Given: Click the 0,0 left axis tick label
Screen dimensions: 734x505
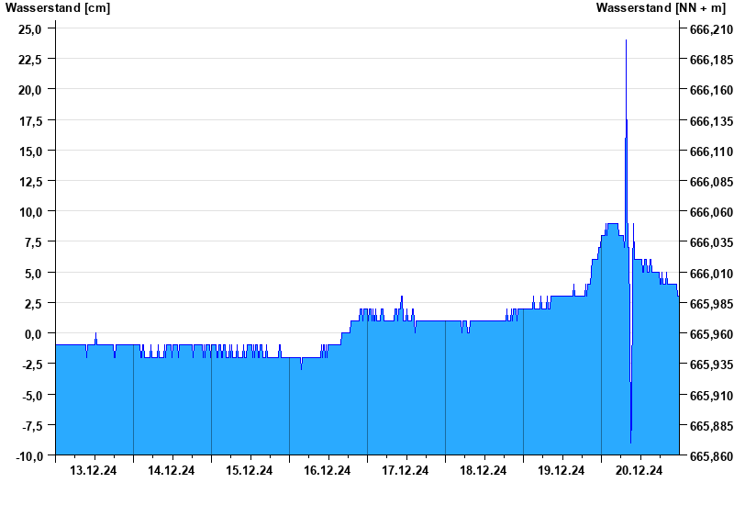Looking at the screenshot, I should (33, 333).
